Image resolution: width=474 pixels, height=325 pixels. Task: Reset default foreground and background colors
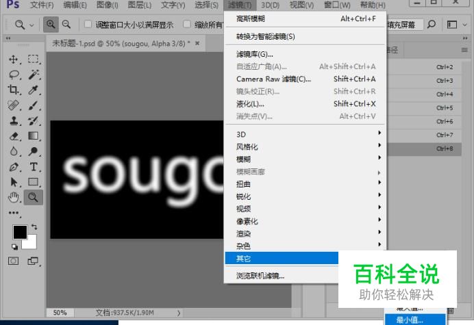click(14, 247)
